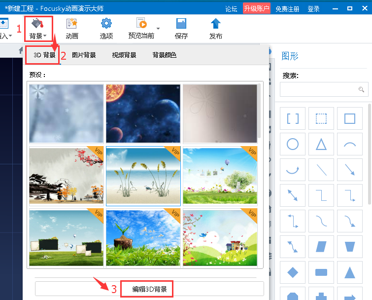This screenshot has width=372, height=300.
Task: Click the 登录 login link
Action: tap(313, 9)
